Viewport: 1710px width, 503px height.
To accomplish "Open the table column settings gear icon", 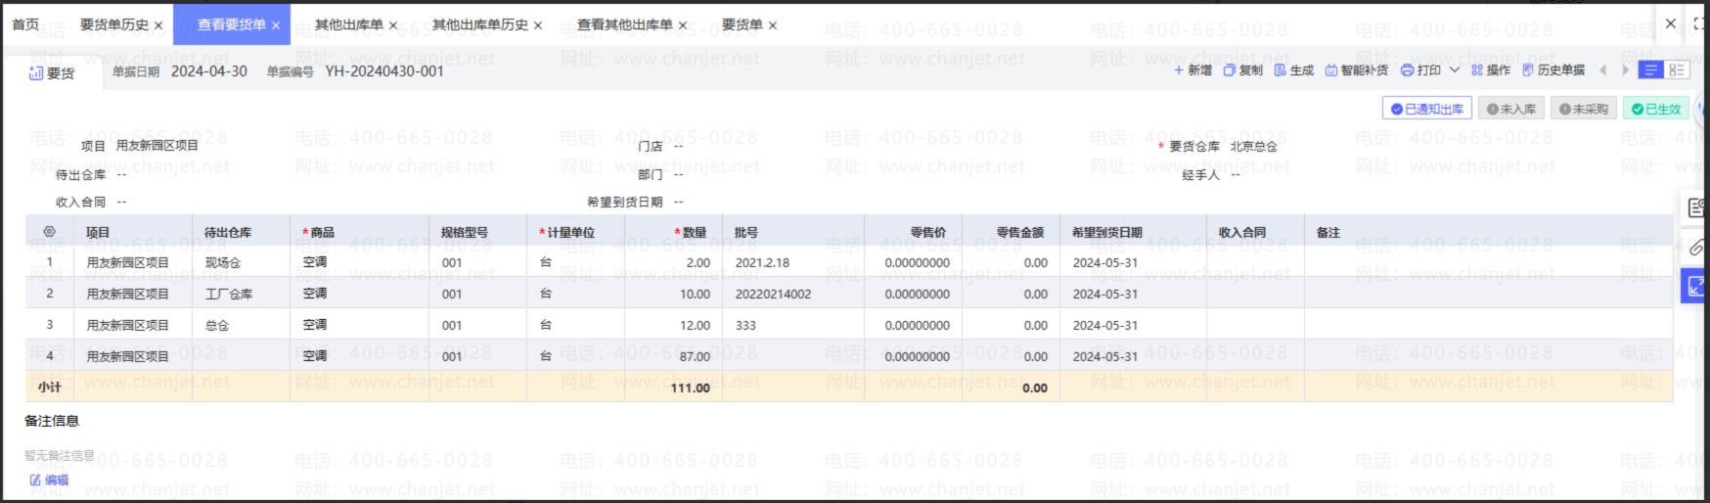I will point(49,232).
